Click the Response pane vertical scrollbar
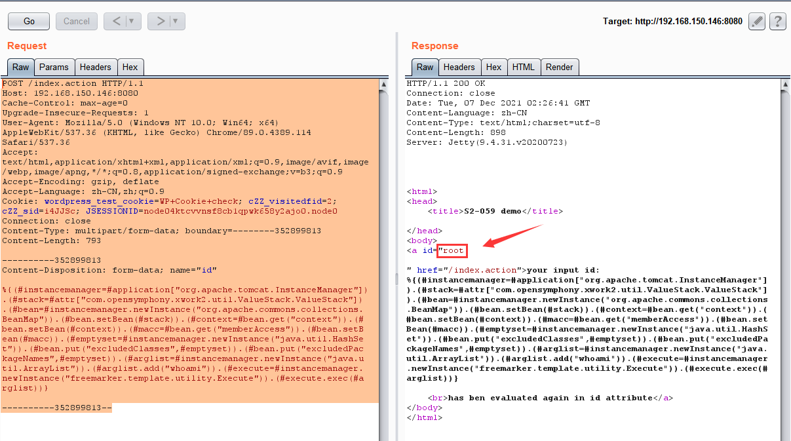Viewport: 791px width, 441px height. pos(785,259)
